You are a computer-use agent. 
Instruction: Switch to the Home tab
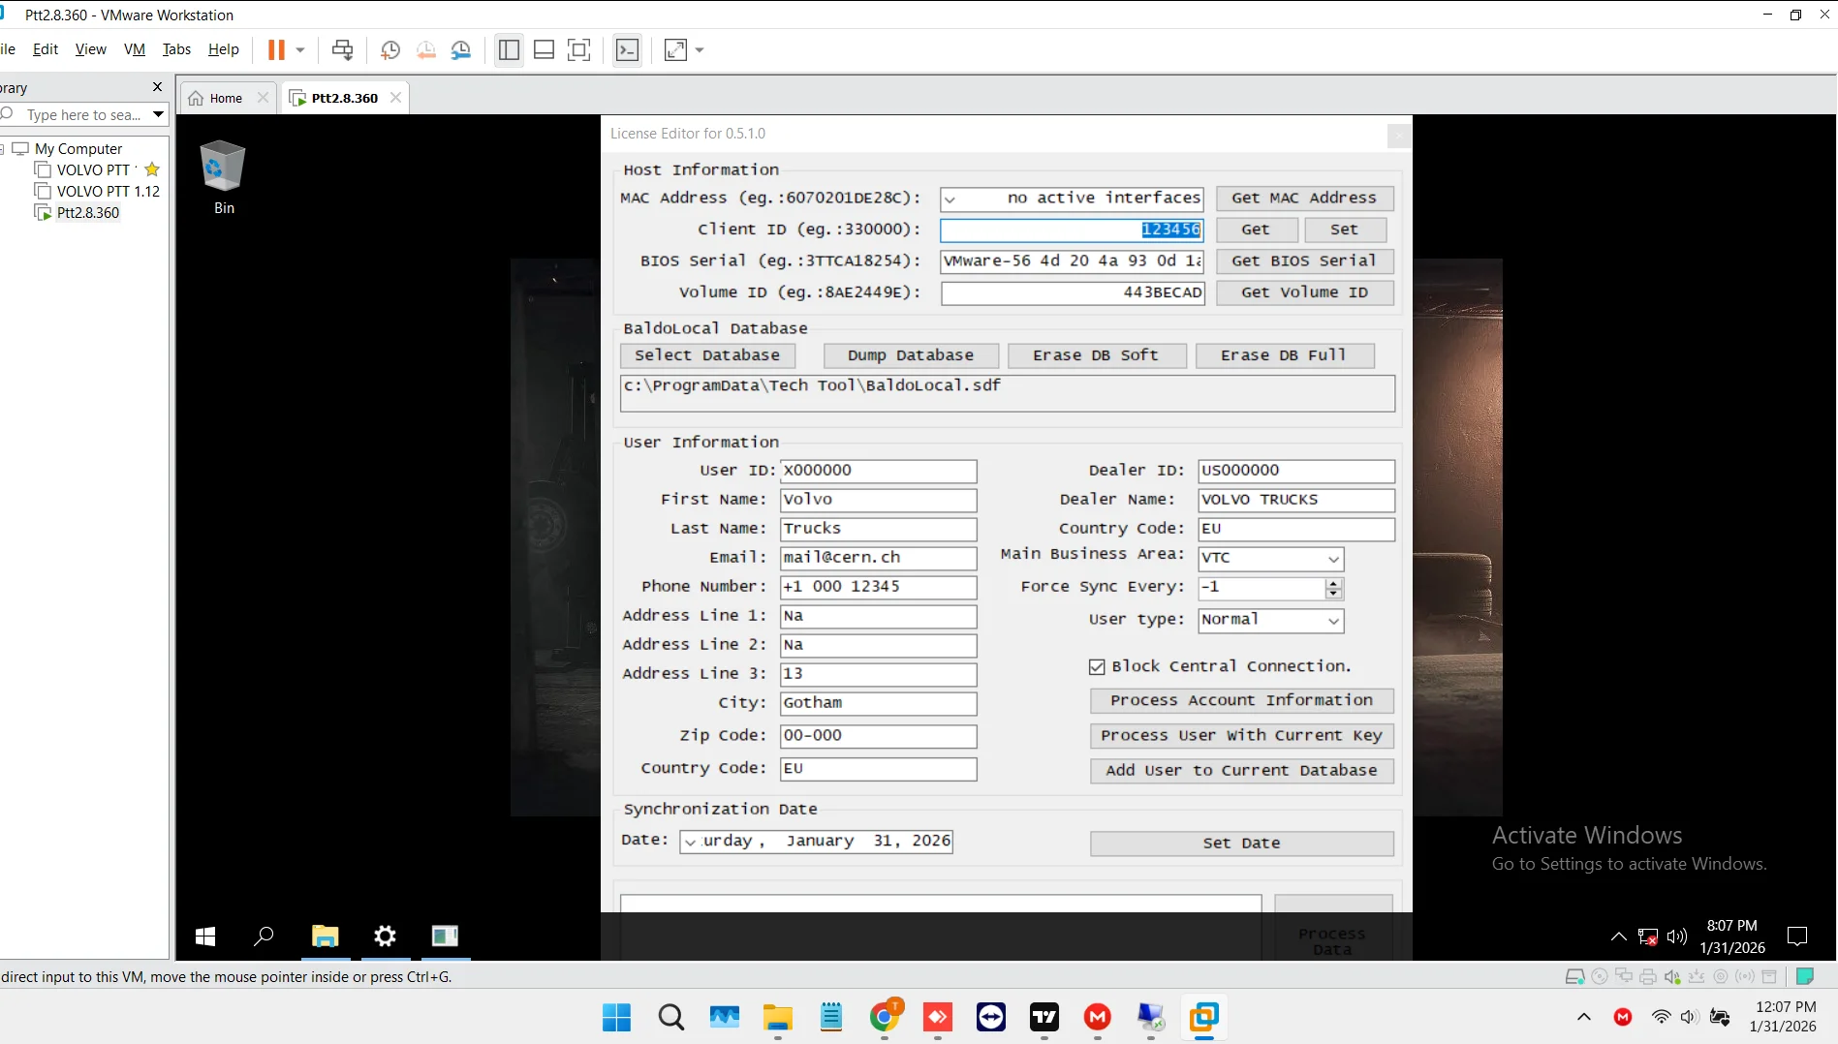224,97
